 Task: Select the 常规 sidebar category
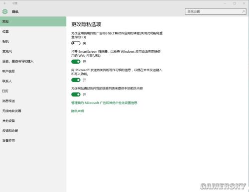pos(33,21)
